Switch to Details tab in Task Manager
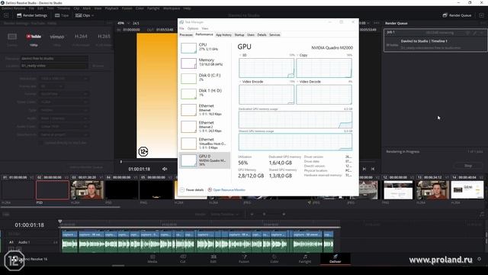The image size is (488, 275). 262,35
